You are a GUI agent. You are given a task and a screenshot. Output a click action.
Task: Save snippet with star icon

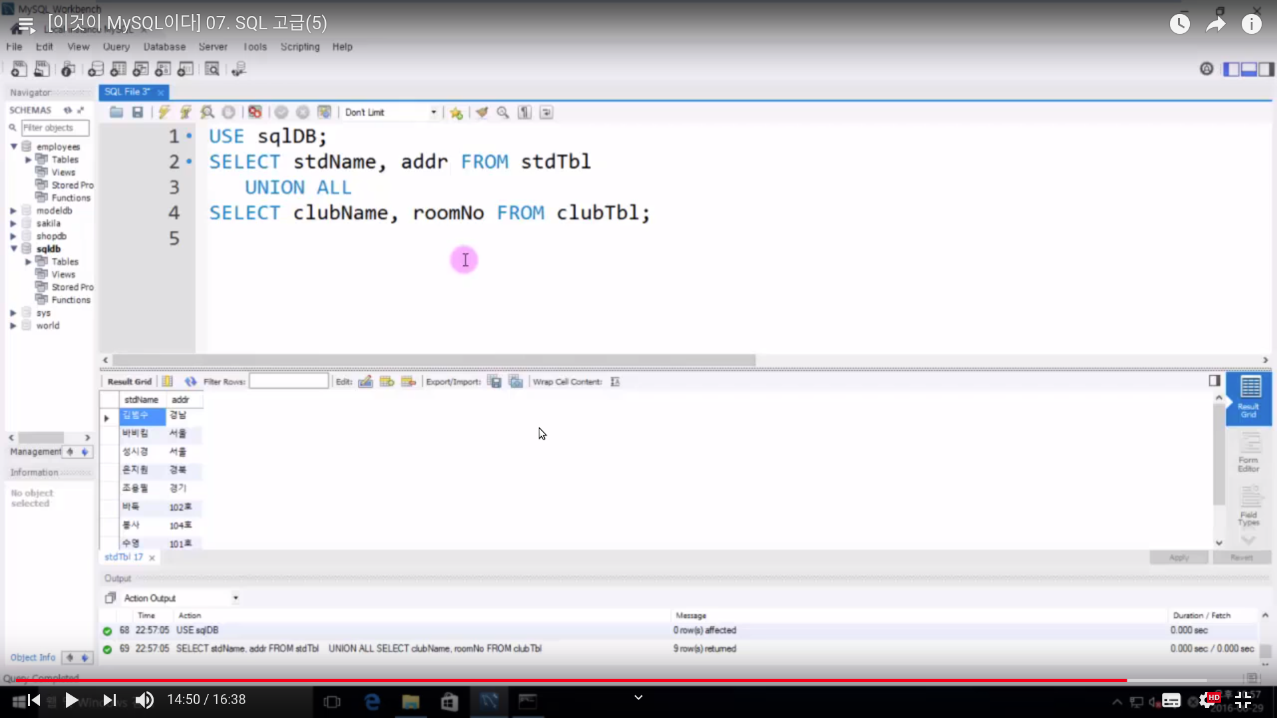tap(456, 112)
